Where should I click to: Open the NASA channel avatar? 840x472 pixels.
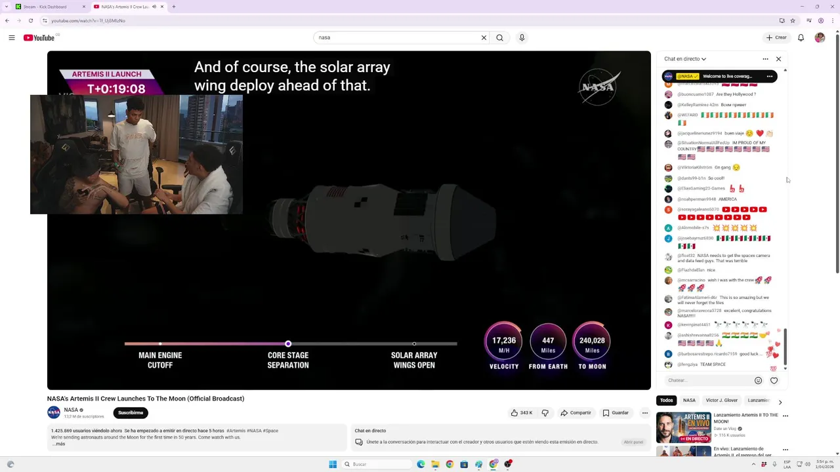pos(54,412)
